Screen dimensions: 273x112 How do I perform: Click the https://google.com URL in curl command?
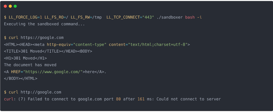42,38
